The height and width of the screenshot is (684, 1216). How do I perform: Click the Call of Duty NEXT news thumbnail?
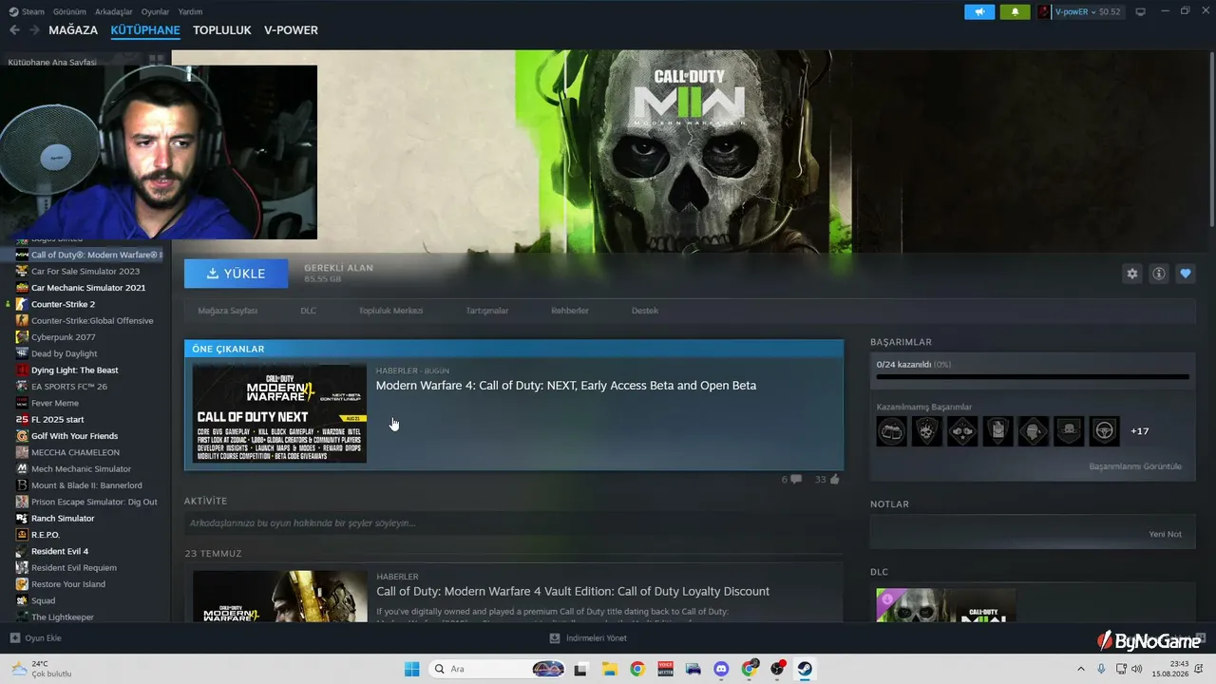pos(279,413)
